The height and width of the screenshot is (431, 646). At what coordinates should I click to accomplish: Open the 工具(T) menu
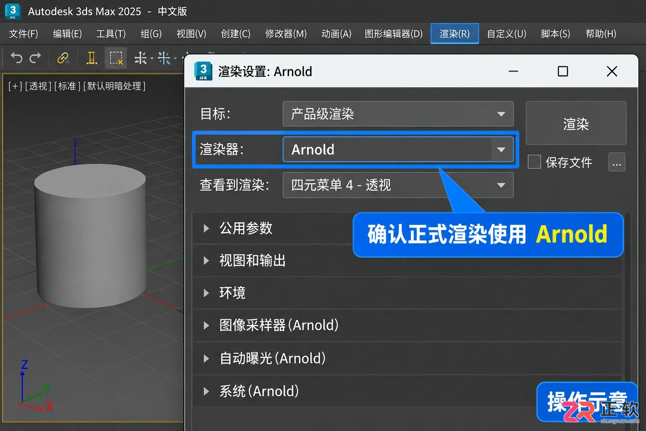[111, 34]
